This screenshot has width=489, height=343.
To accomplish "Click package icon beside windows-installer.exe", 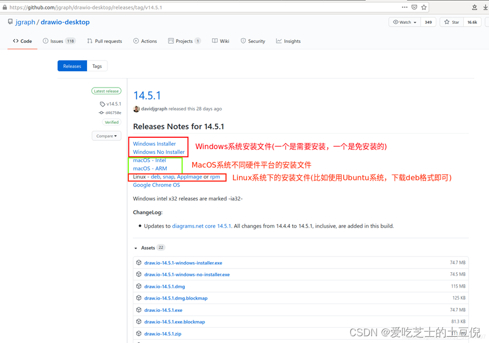I will click(139, 263).
